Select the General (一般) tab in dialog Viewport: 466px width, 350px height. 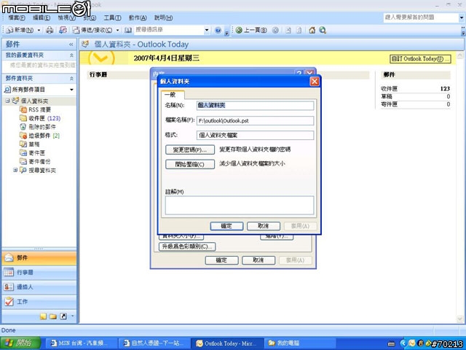173,95
